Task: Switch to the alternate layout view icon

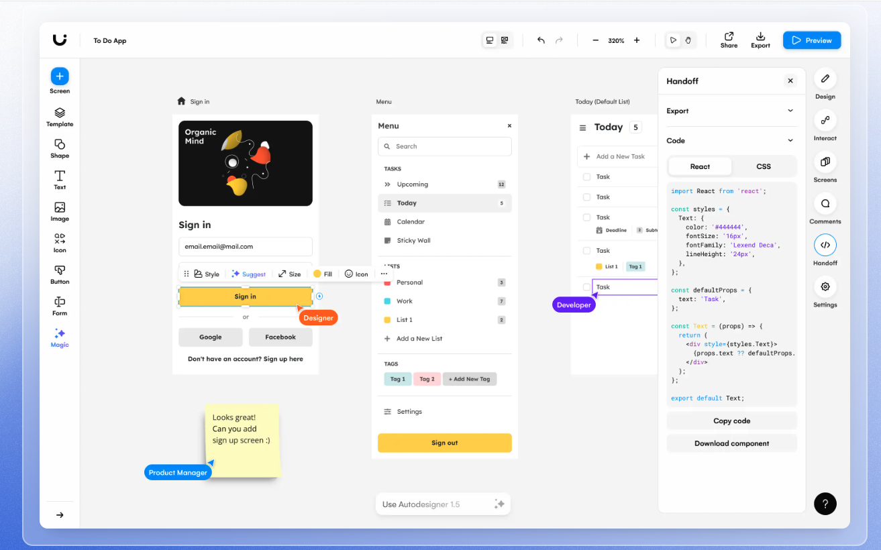Action: coord(505,40)
